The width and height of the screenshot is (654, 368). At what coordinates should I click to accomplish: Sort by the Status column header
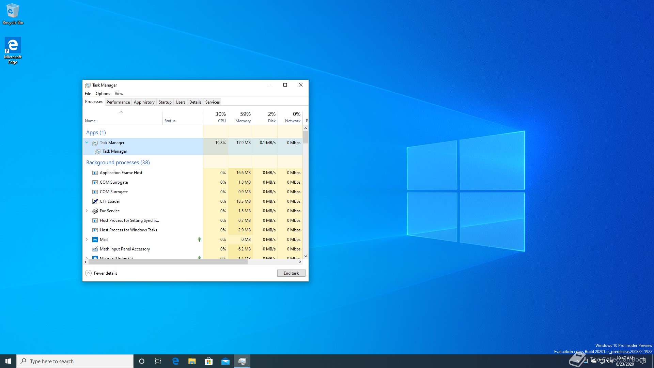(183, 118)
